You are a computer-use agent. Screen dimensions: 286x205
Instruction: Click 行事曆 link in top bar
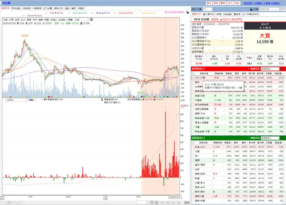point(267,3)
